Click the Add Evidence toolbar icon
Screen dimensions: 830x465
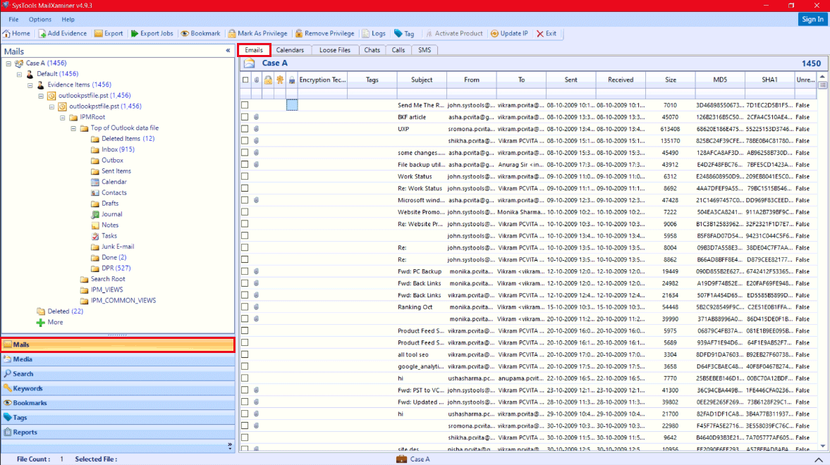coord(63,33)
